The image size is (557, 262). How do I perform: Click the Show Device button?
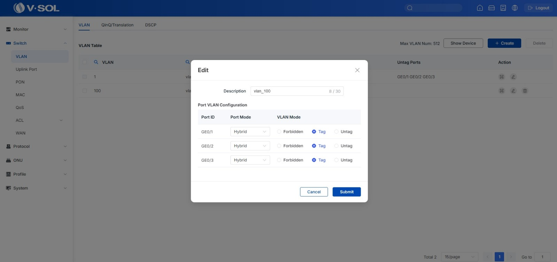pos(463,43)
